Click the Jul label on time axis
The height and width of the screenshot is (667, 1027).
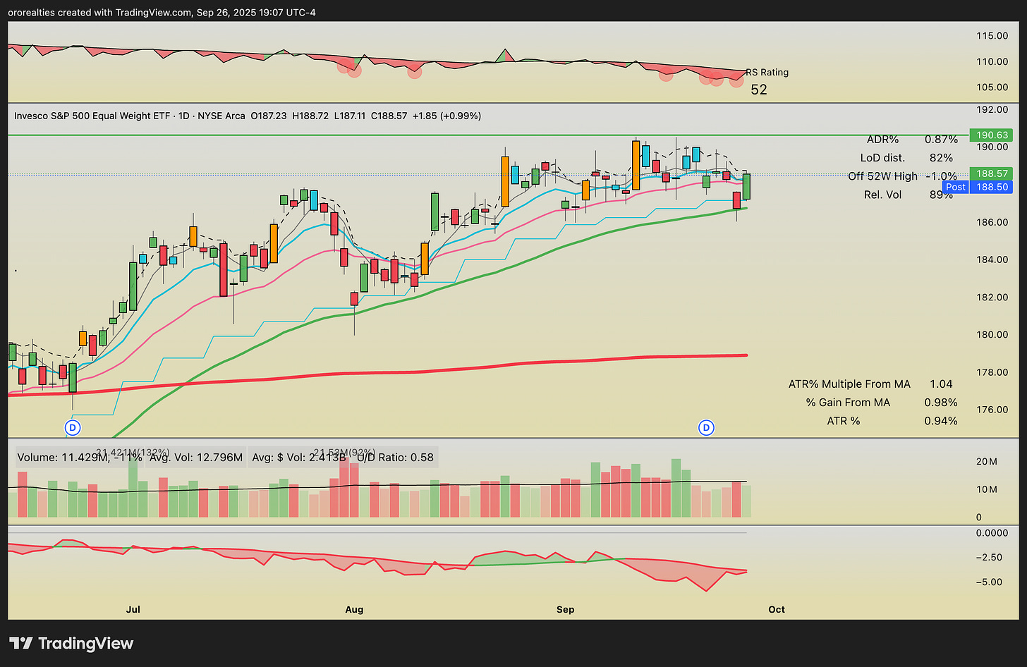click(133, 609)
